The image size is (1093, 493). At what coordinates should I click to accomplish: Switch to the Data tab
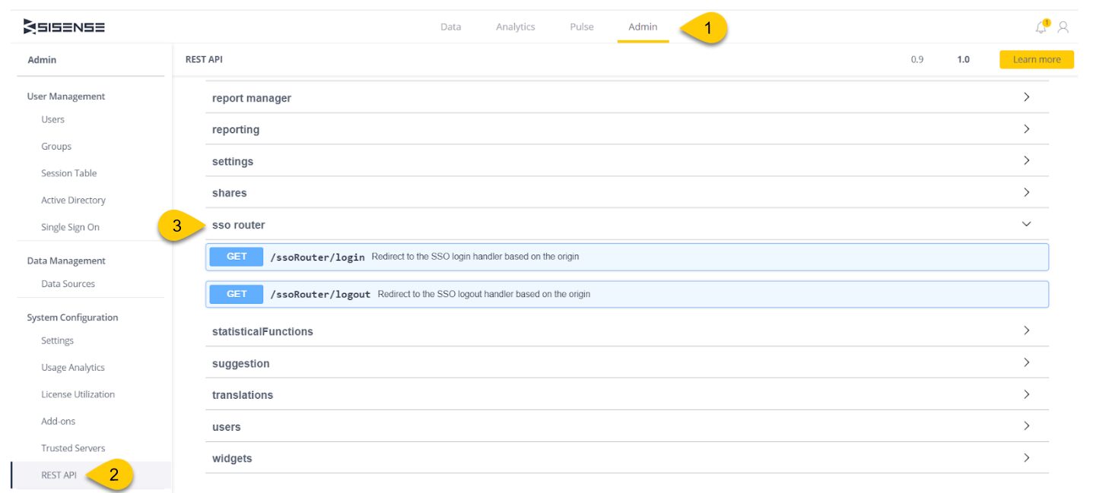click(450, 27)
